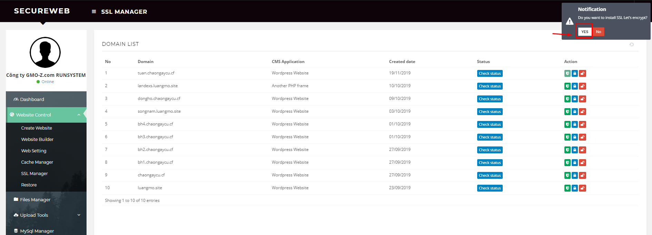Click the blue lock icon for bh4.chaongaycu.cf

pyautogui.click(x=575, y=124)
